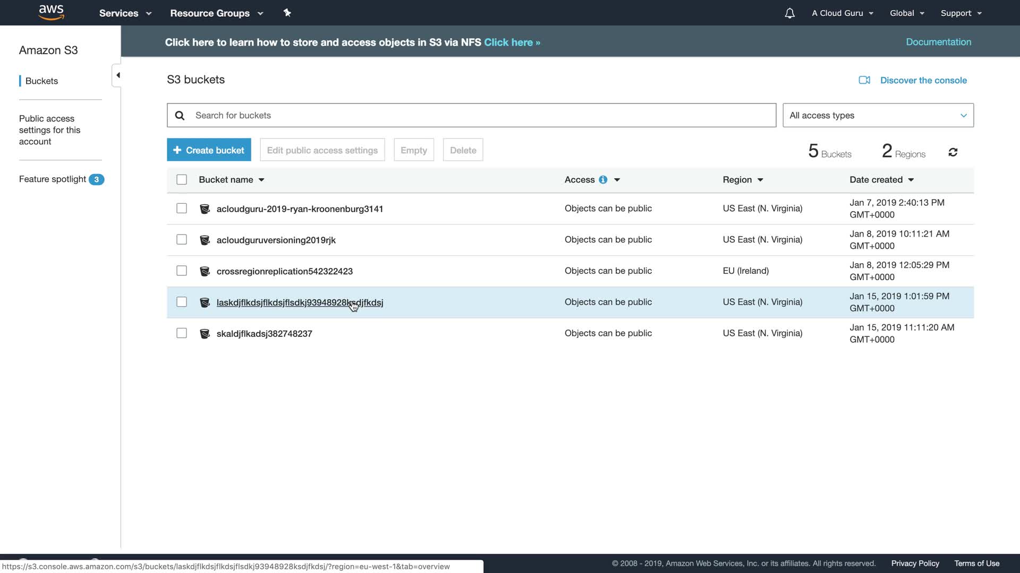Click bucket icon next to crossregionreplication542322423

click(205, 271)
